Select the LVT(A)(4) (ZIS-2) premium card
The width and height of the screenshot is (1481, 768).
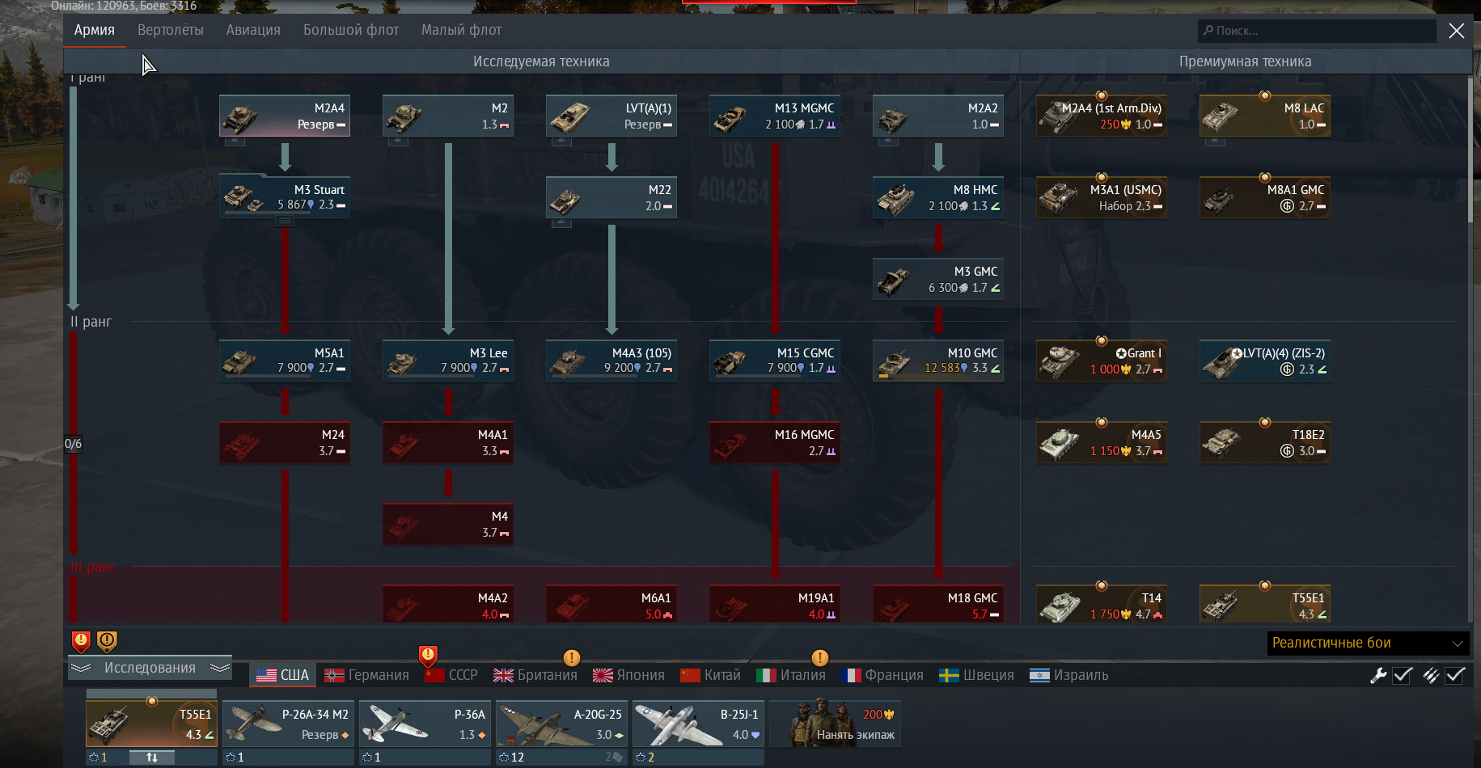point(1265,361)
